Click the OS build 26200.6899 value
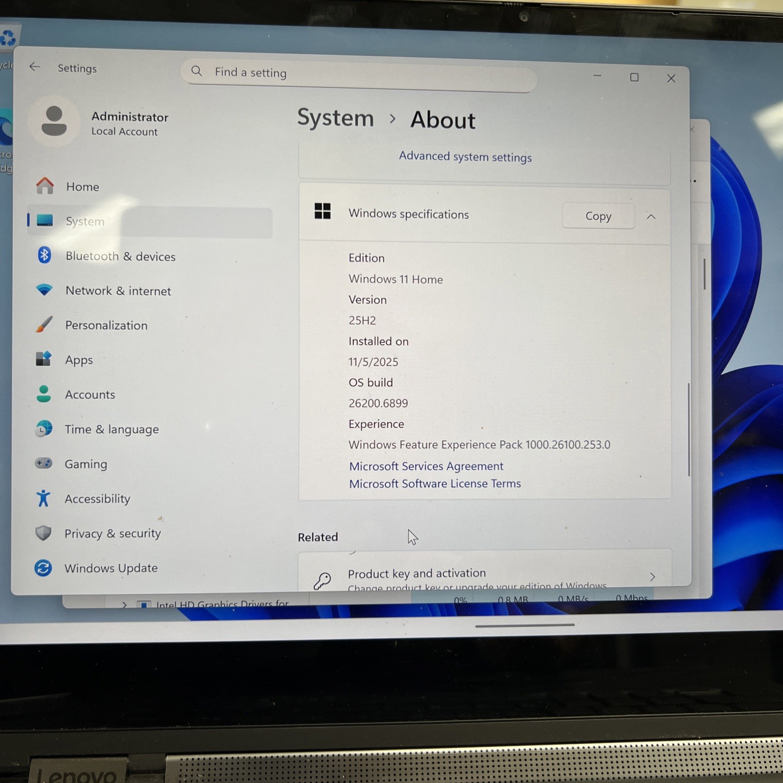783x783 pixels. (378, 403)
